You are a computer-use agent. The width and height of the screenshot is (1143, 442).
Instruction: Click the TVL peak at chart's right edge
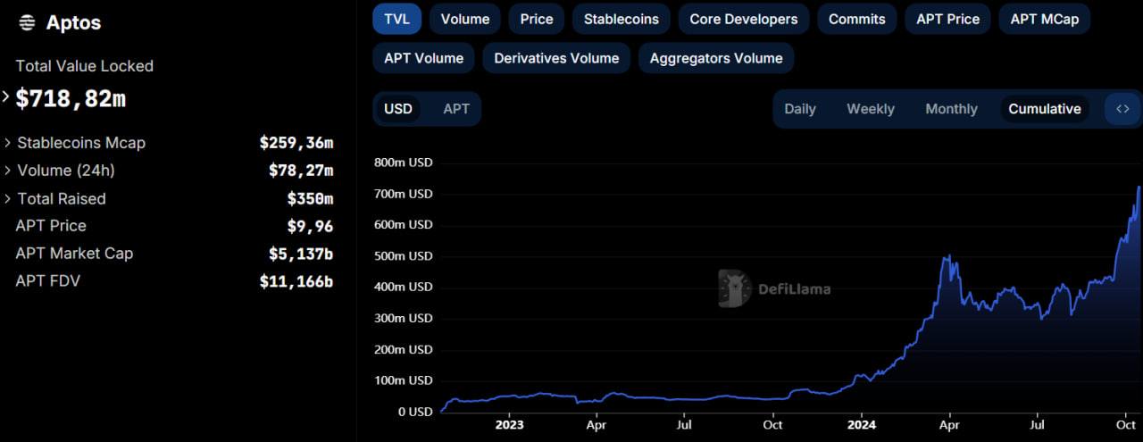1138,188
